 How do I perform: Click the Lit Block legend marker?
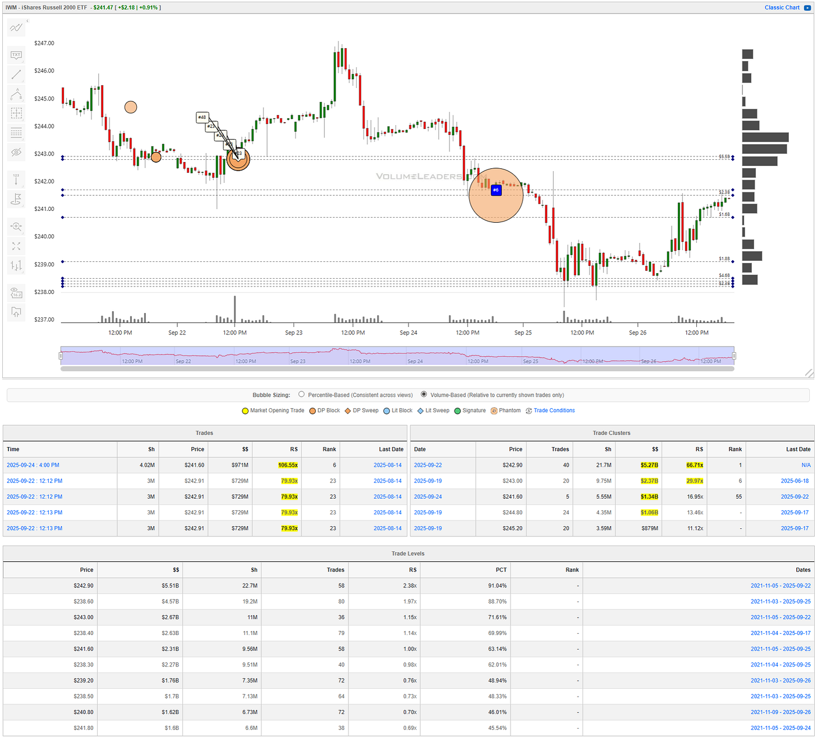click(x=387, y=411)
